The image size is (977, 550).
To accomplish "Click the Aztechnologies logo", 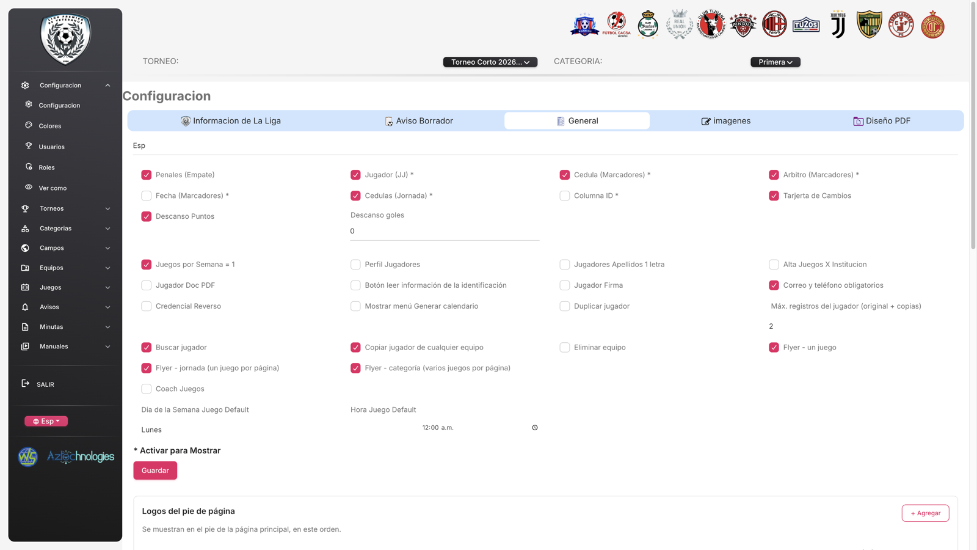I will 81,457.
